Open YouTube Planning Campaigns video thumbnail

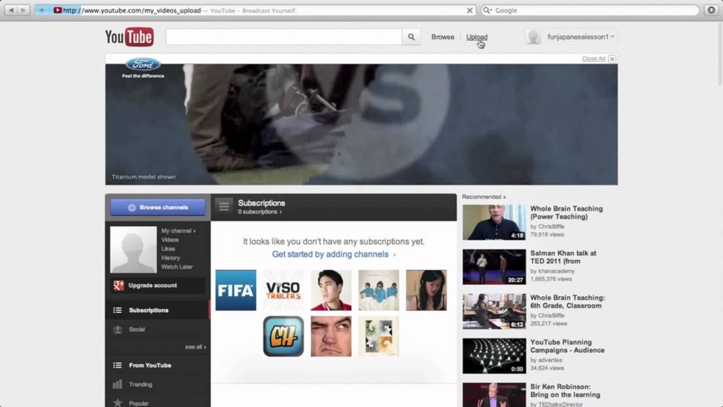pos(494,356)
